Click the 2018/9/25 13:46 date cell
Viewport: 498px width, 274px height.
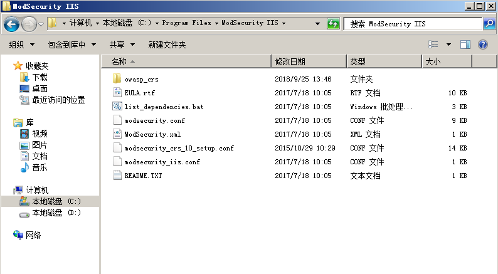[x=303, y=79]
